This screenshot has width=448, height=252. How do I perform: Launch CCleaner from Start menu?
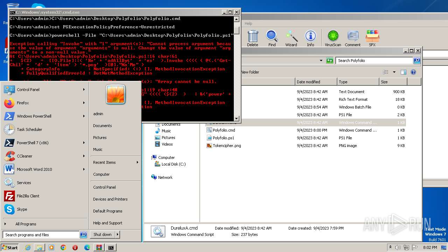[45, 156]
